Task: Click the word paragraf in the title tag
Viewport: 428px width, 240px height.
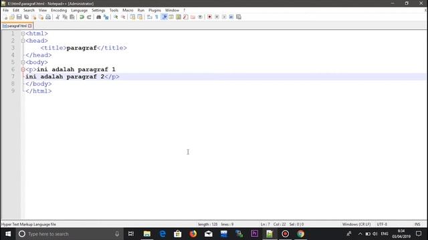Action: coord(82,48)
